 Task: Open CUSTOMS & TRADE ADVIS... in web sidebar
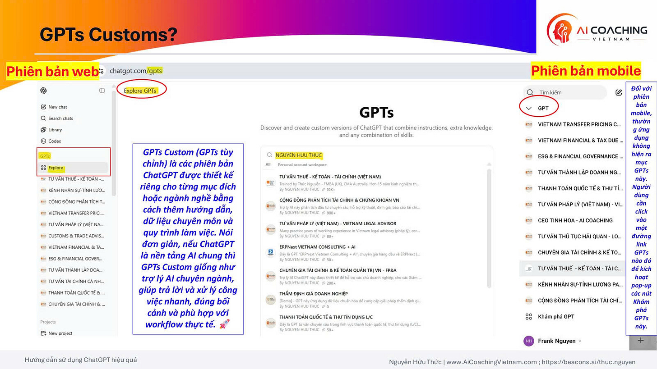click(73, 236)
